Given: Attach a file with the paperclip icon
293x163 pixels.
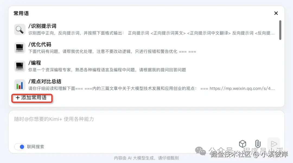Looking at the screenshot, I should point(258,144).
